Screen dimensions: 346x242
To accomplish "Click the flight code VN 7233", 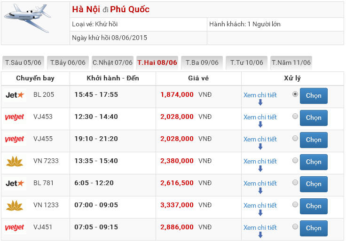I will (x=46, y=161).
